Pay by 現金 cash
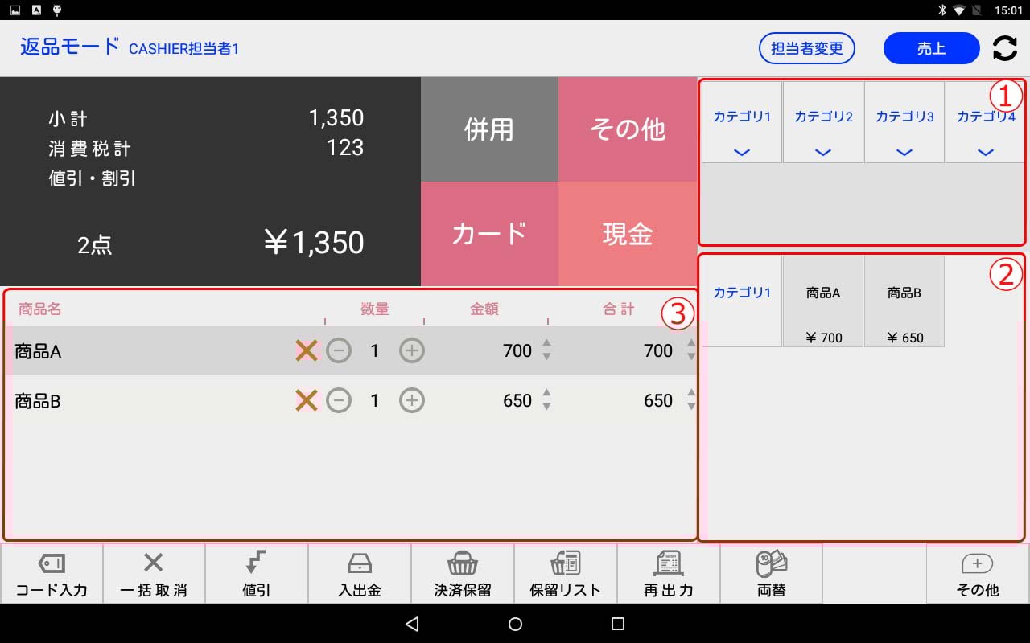 coord(628,234)
